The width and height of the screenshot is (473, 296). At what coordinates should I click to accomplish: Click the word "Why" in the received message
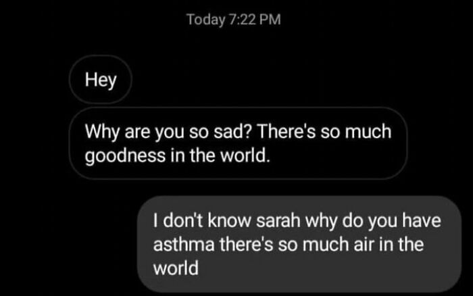click(x=102, y=132)
